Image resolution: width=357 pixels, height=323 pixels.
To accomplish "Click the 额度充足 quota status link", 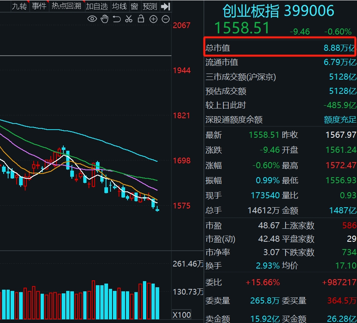I will point(340,119).
